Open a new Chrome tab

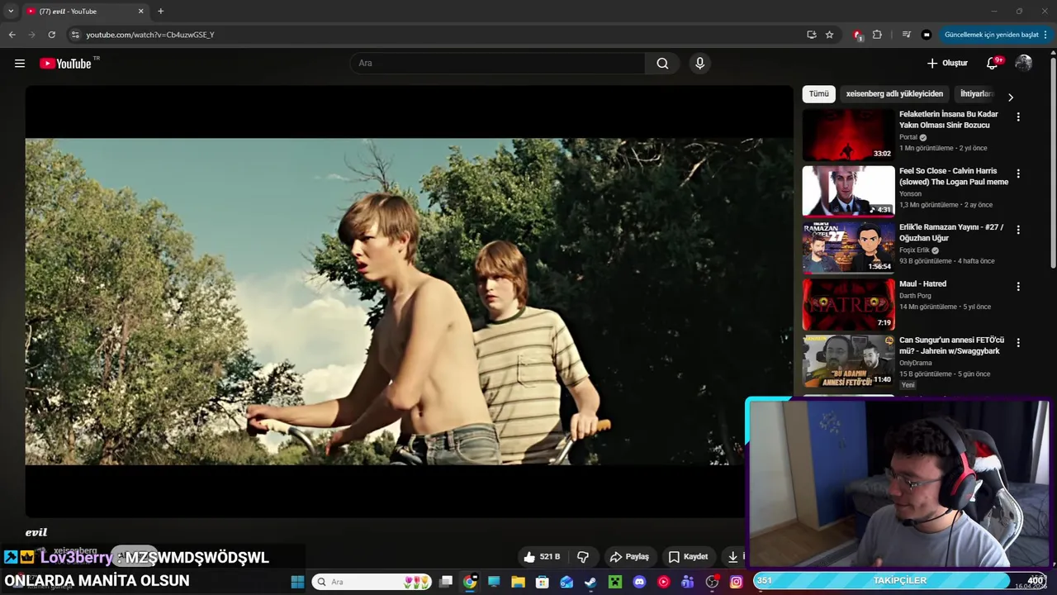[160, 12]
